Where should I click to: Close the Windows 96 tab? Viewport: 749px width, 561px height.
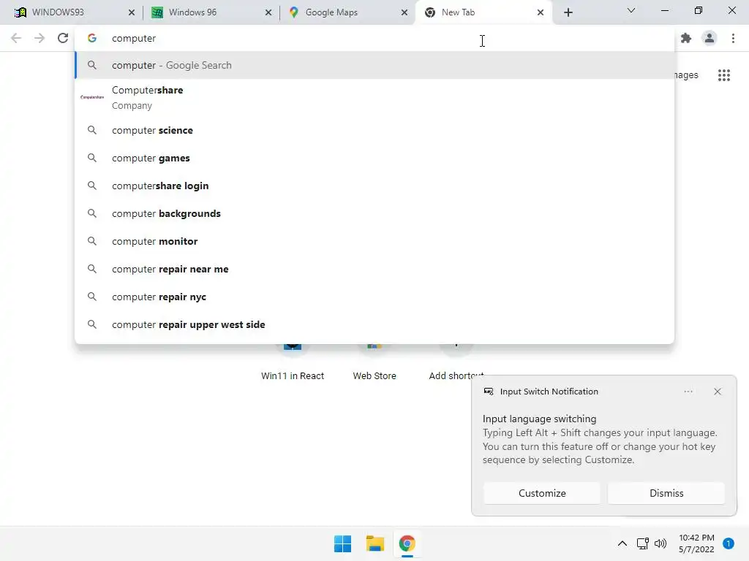[x=268, y=12]
